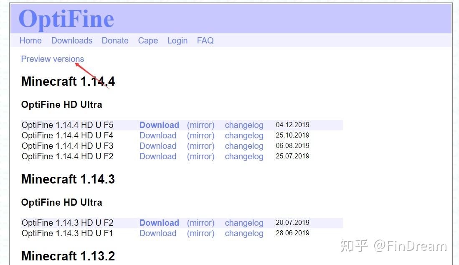Open the Login page

(x=177, y=41)
